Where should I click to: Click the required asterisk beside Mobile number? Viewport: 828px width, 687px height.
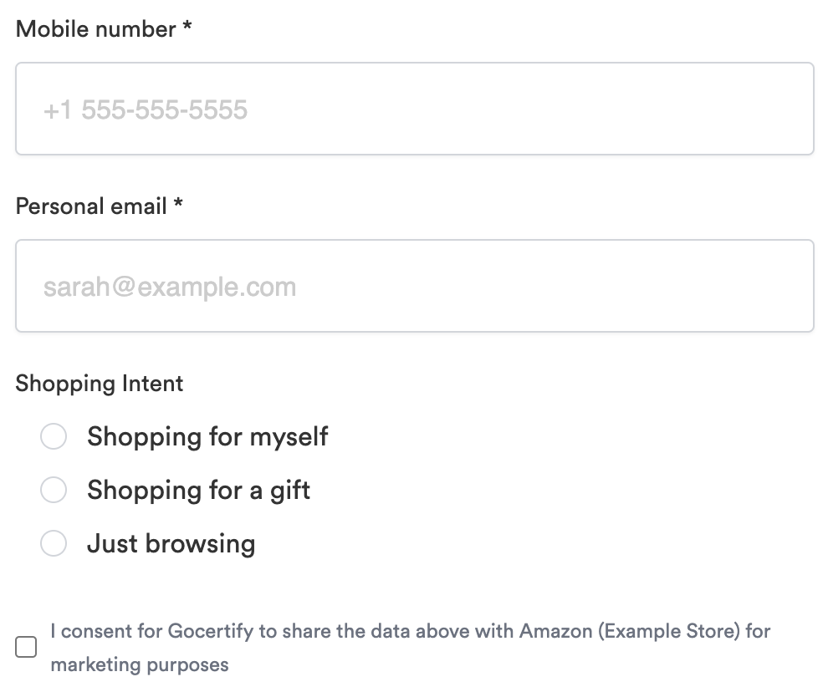click(187, 28)
